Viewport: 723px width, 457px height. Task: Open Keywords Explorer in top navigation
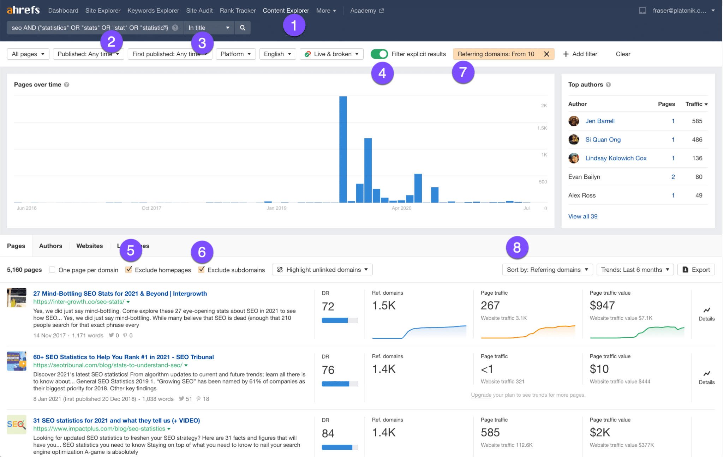tap(153, 11)
